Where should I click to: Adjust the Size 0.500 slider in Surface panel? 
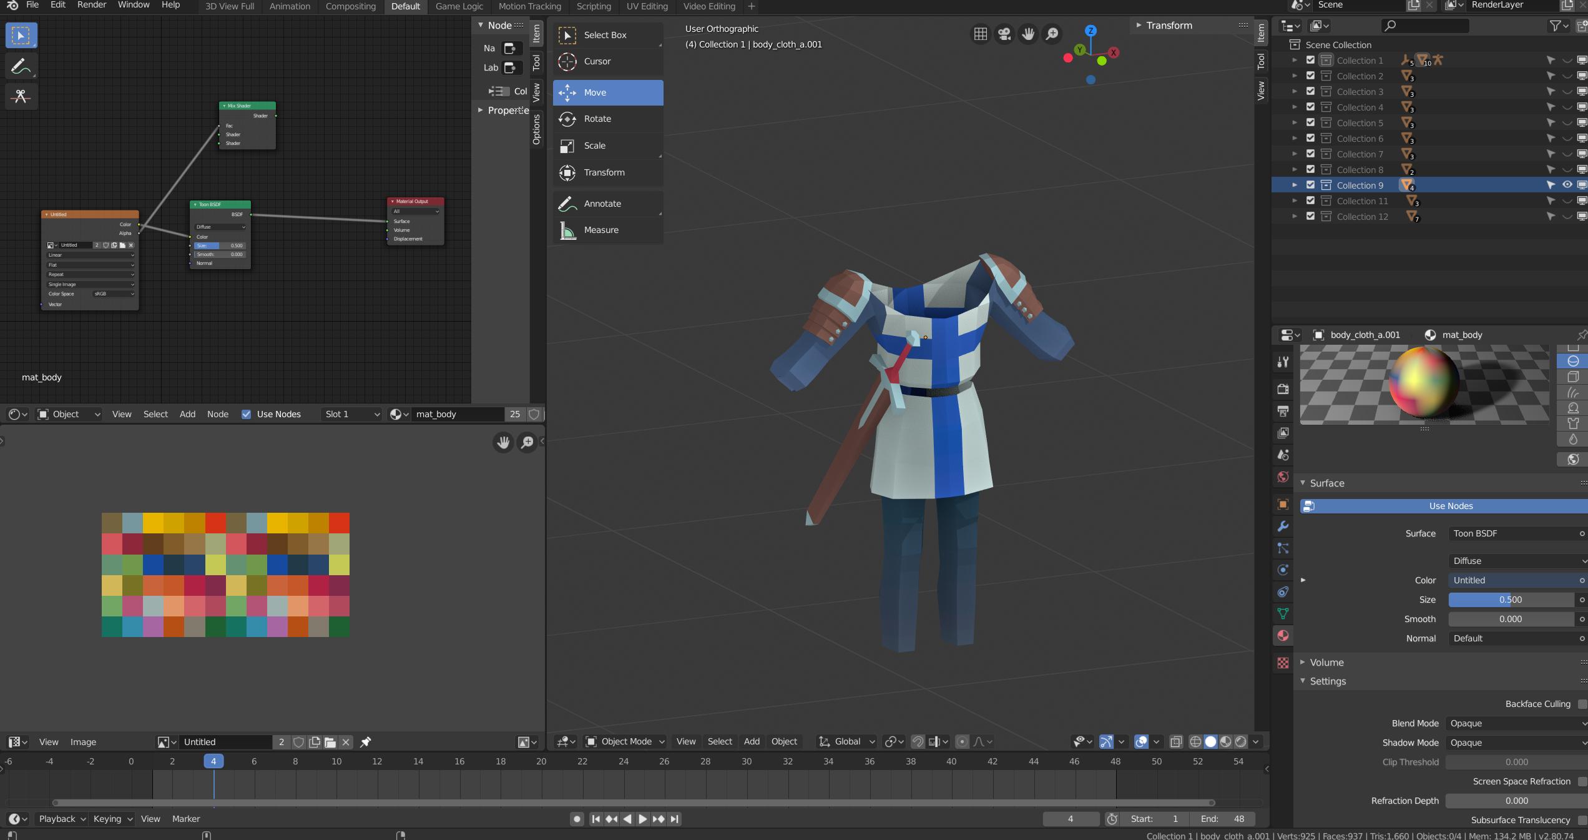click(x=1511, y=600)
